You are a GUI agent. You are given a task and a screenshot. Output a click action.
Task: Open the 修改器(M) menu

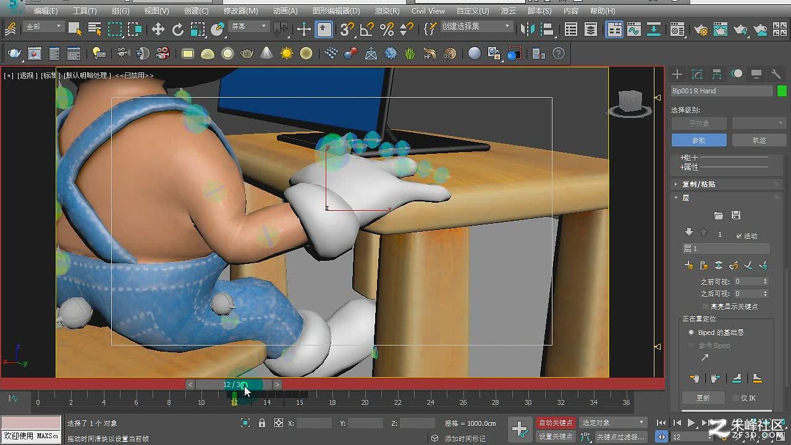coord(241,11)
